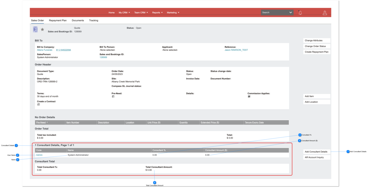368x188 pixels.
Task: Open the Documents tab
Action: click(x=78, y=20)
